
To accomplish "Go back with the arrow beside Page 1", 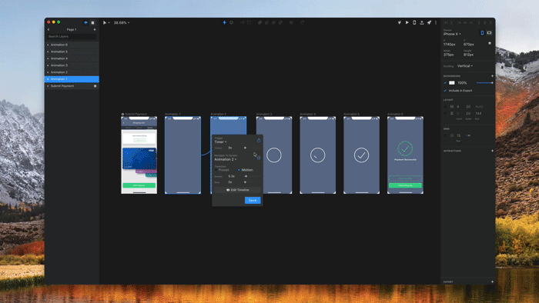I will pos(49,29).
